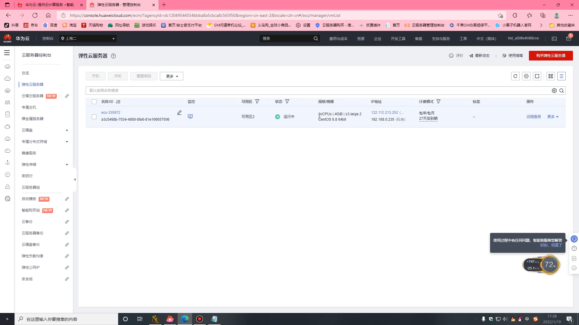Open 更多 actions for ecs-335972

coord(553,117)
